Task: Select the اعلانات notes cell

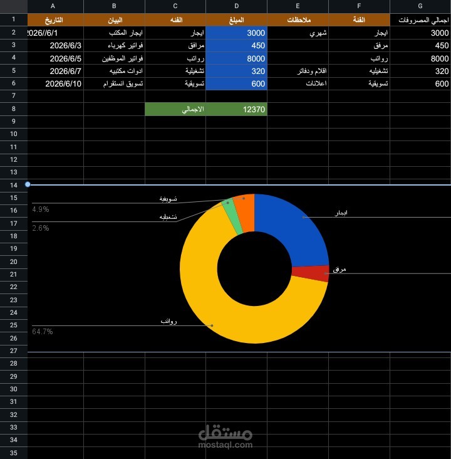Action: click(x=298, y=84)
